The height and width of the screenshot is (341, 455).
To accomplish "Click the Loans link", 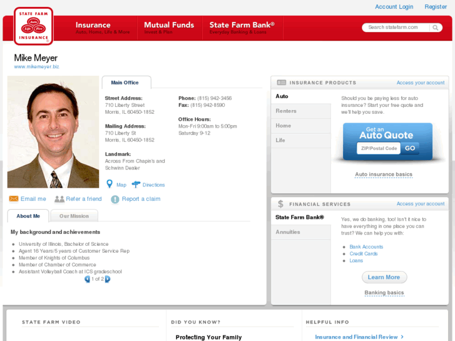I will [x=356, y=261].
